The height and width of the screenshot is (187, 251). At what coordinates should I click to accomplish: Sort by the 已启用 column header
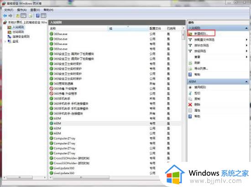pos(173,28)
